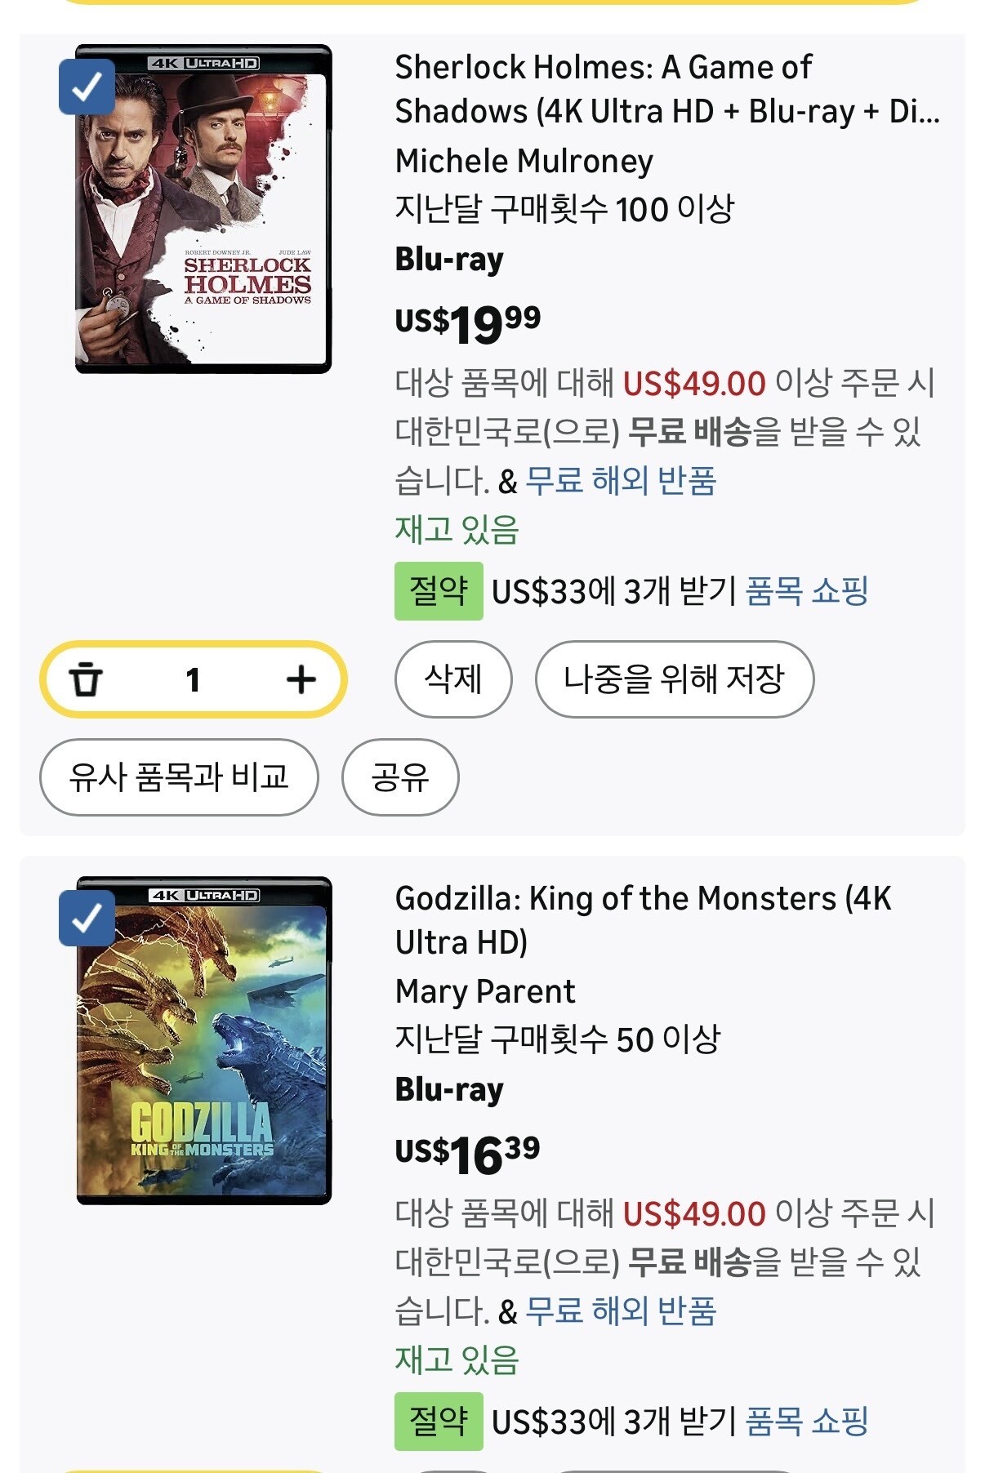This screenshot has width=985, height=1473.
Task: Open 무료 해외 반품 link under Godzilla
Action: pyautogui.click(x=621, y=1311)
